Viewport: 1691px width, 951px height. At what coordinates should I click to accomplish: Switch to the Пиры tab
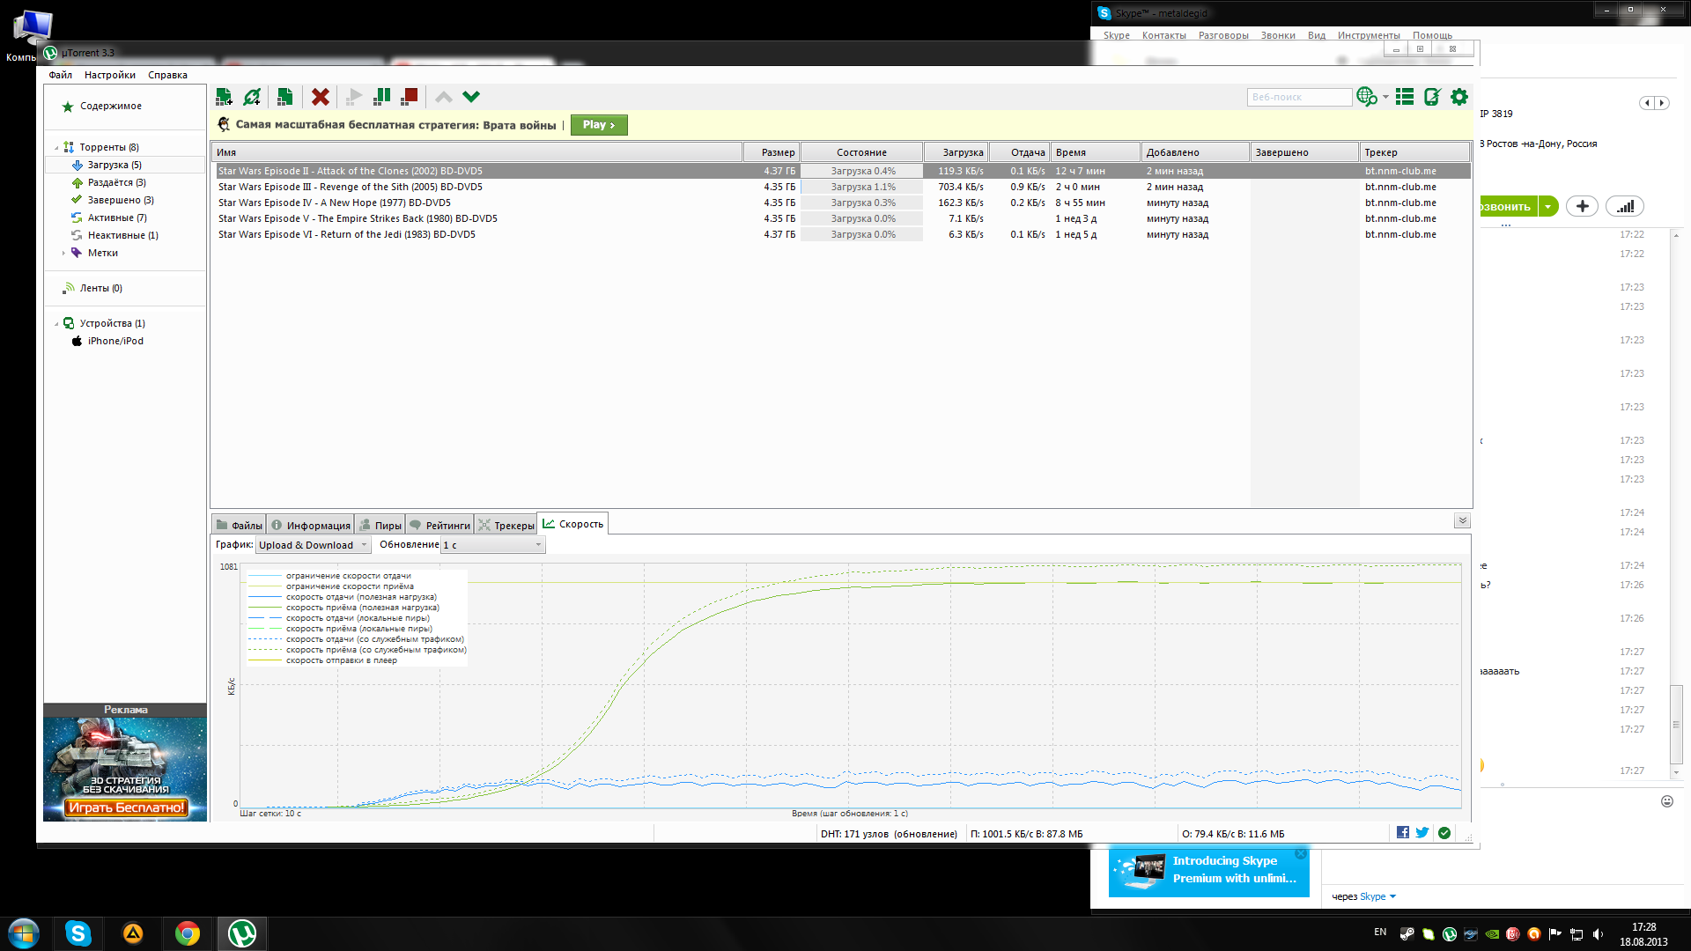click(x=380, y=525)
